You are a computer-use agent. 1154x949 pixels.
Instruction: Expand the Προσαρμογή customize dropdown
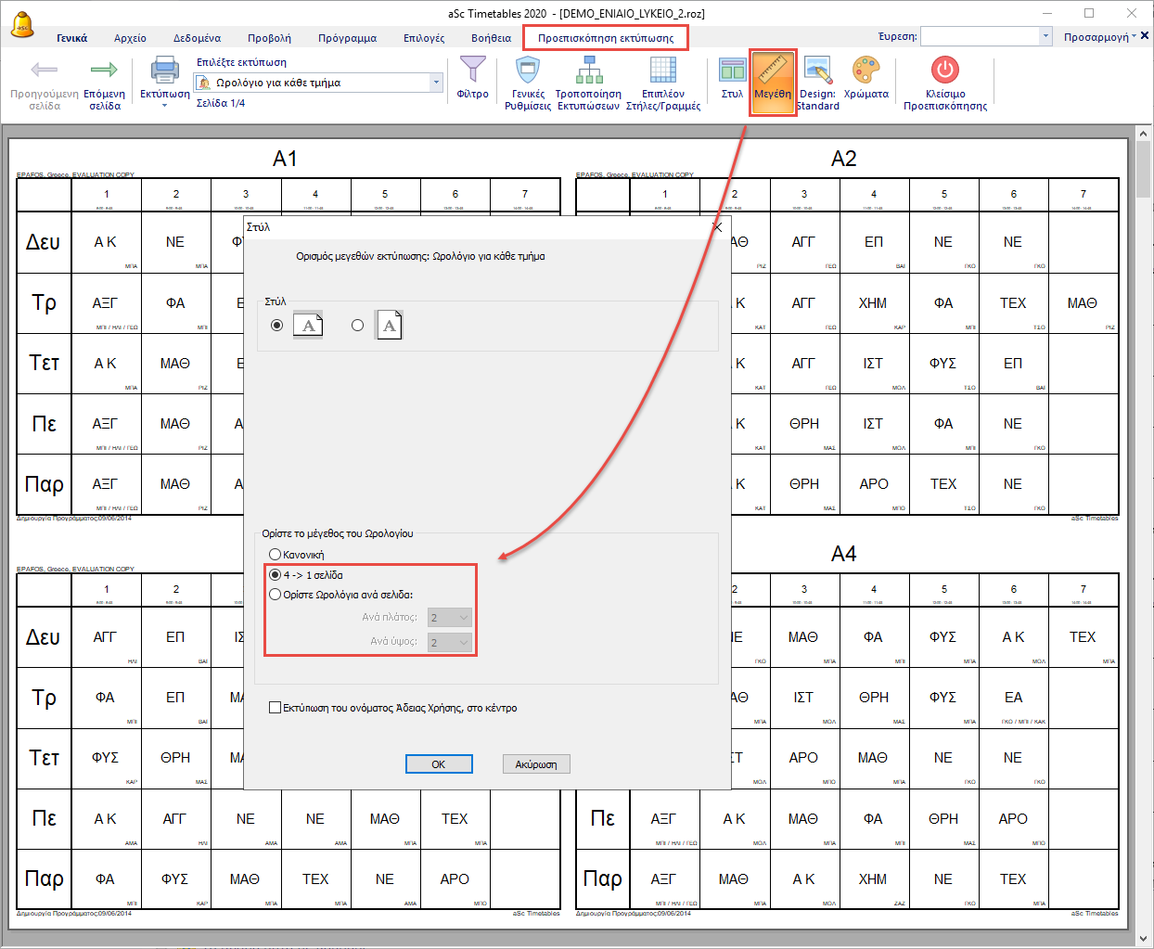[1100, 37]
